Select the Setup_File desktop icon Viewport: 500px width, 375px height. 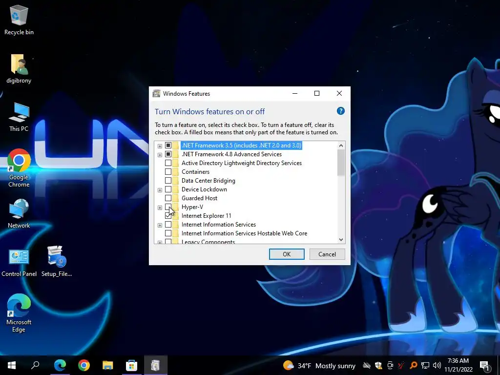(x=57, y=262)
